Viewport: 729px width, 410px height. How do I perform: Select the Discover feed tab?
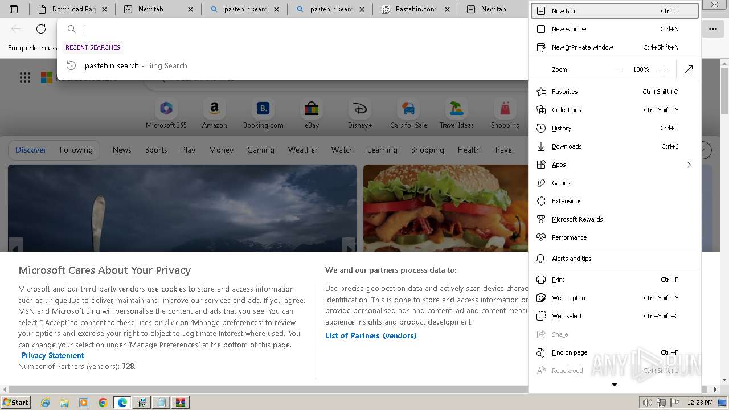(31, 150)
